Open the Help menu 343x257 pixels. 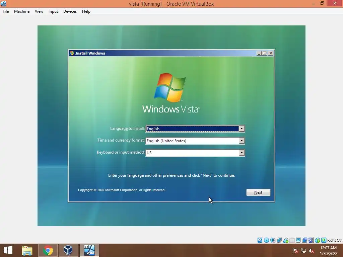(x=86, y=11)
